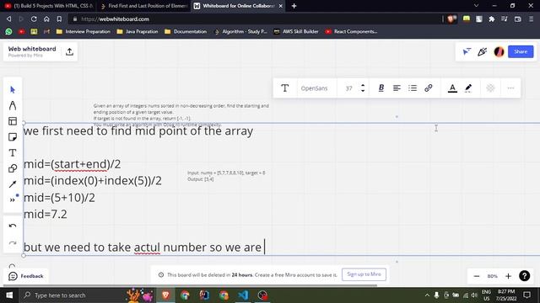
Task: Open text alignment options
Action: 397,88
